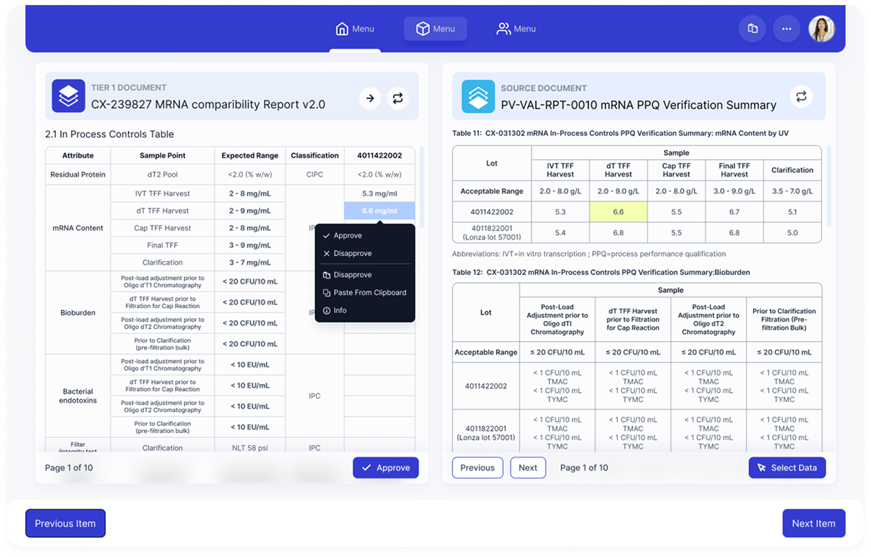Choose Paste From Clipboard option
Viewport: 871px width, 557px height.
click(369, 293)
